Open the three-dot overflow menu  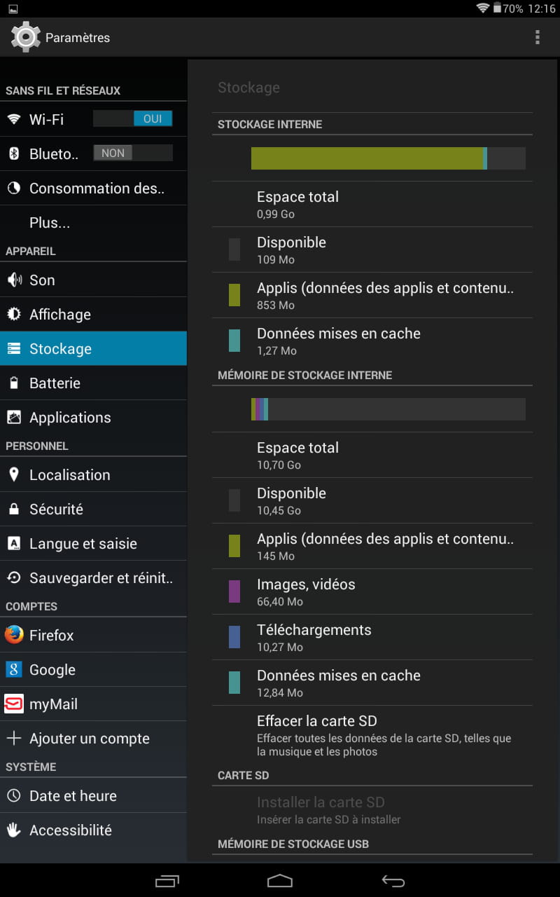[538, 37]
